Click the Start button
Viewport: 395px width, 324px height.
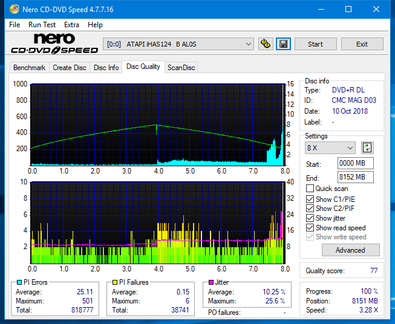coord(315,44)
